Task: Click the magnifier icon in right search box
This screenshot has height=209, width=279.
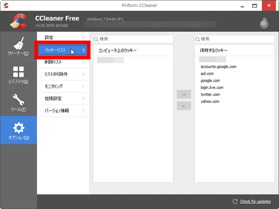Action: (197, 39)
